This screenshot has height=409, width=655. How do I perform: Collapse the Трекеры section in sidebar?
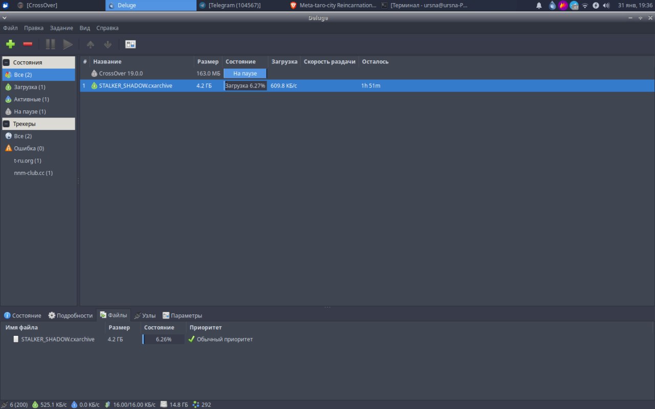click(x=7, y=124)
